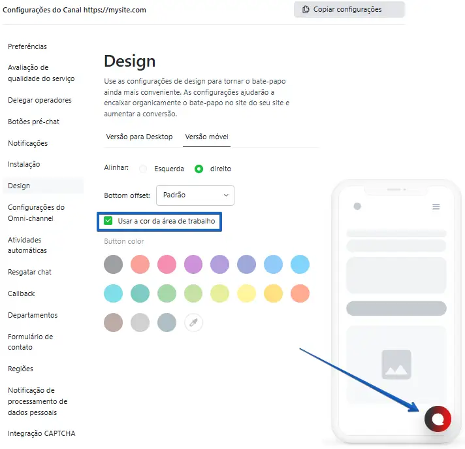Open Integração CAPTCHA settings section
The width and height of the screenshot is (465, 449).
(42, 433)
